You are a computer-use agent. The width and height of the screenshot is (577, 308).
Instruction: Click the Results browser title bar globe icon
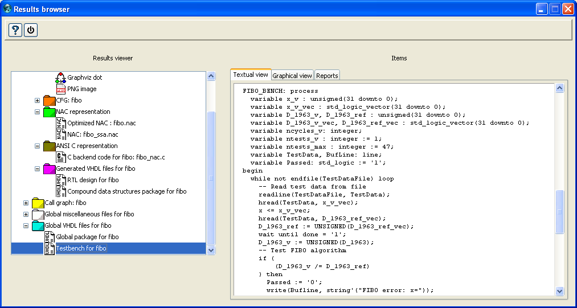point(7,9)
